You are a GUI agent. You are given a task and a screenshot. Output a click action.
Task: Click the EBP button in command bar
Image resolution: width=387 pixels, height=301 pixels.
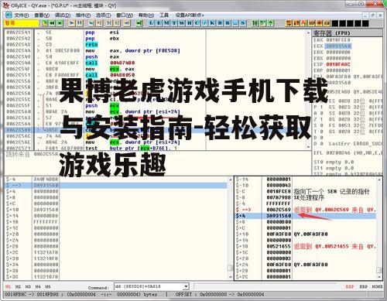(x=363, y=287)
